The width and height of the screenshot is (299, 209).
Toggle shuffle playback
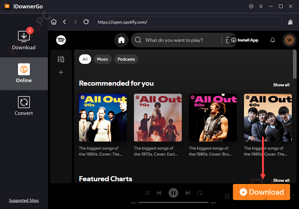click(x=147, y=193)
